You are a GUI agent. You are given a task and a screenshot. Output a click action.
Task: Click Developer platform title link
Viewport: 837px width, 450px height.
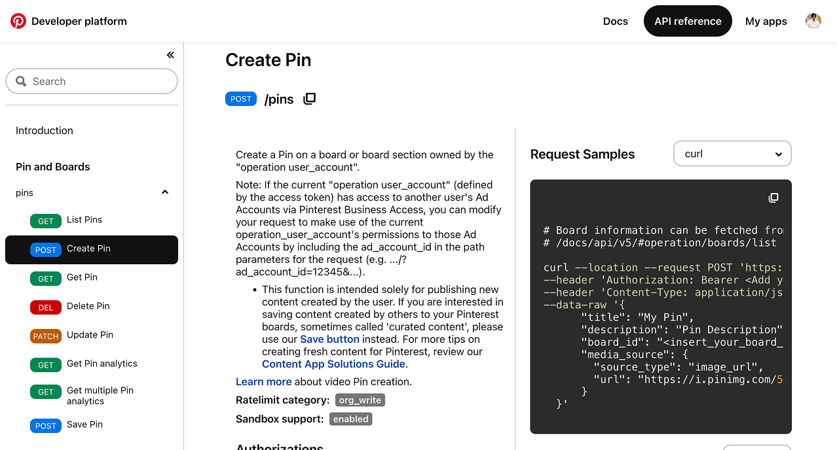(79, 21)
